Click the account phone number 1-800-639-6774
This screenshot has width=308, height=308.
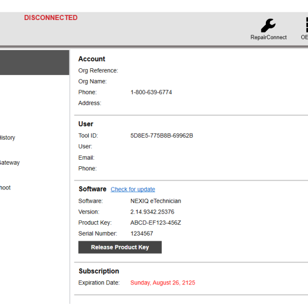[x=151, y=92]
